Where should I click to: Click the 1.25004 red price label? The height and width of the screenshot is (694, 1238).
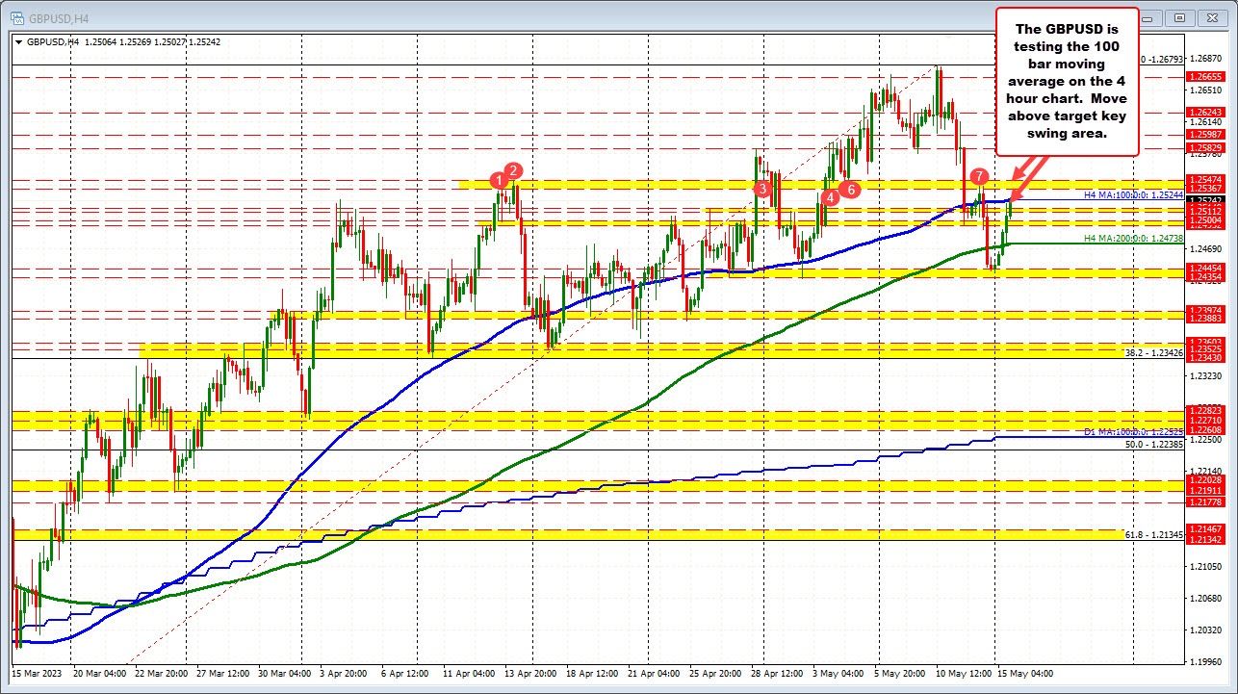(1205, 220)
